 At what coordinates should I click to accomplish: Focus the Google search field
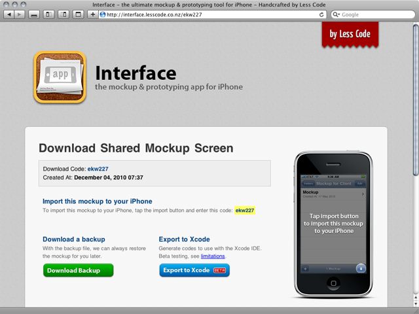point(373,14)
